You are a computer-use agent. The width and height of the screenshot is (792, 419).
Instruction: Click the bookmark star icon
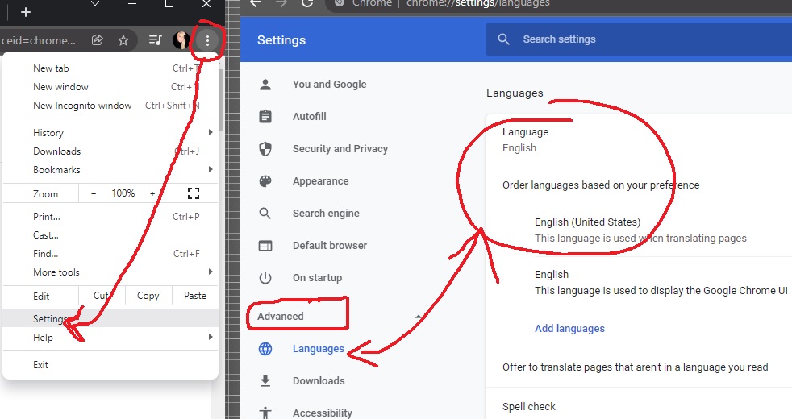(x=123, y=40)
